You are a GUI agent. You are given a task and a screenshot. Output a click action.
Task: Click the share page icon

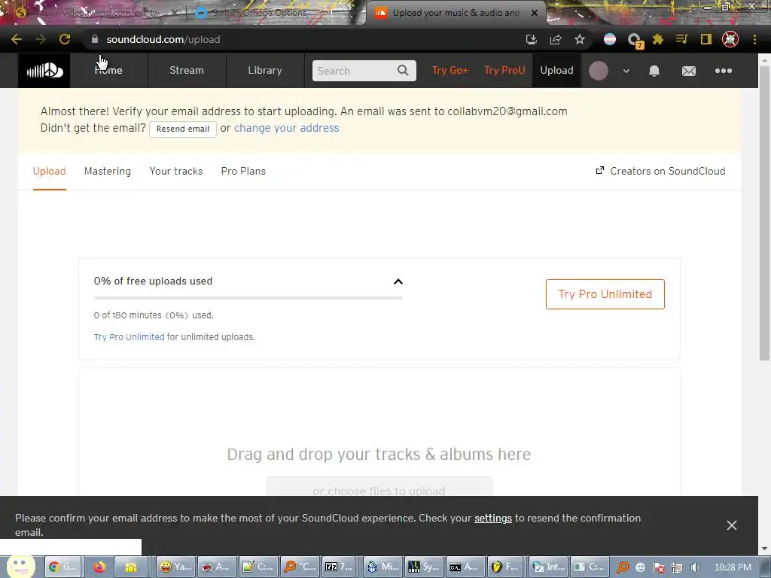click(556, 39)
